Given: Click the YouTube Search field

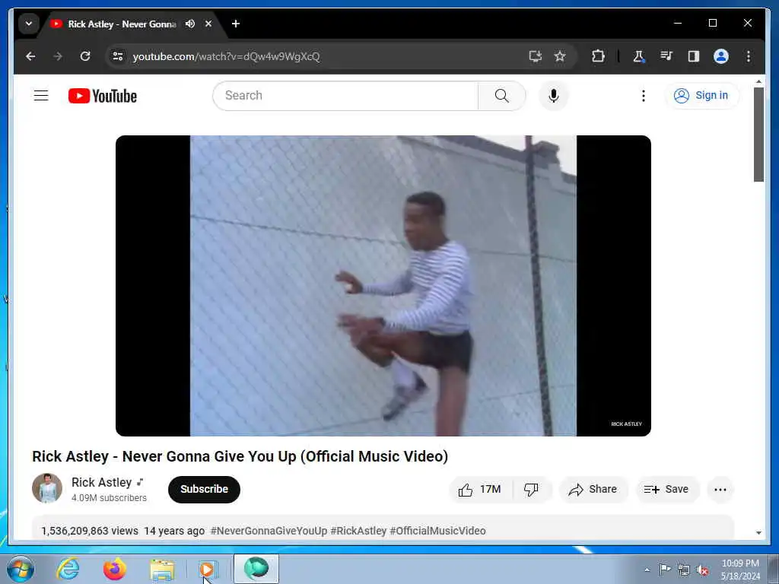Looking at the screenshot, I should (345, 96).
